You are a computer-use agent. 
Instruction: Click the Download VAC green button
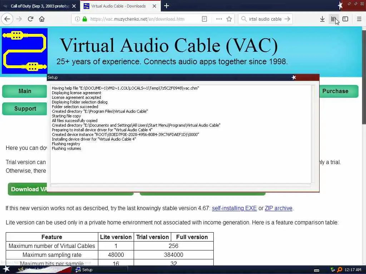(28, 189)
